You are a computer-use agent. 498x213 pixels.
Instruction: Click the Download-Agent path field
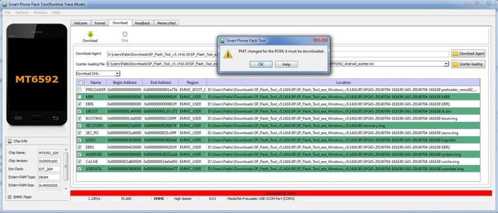[x=278, y=54]
